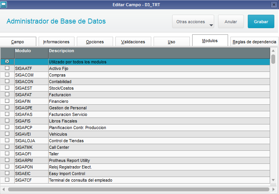
Task: Click the 'Gestion de Personal' cell
Action: pos(159,108)
